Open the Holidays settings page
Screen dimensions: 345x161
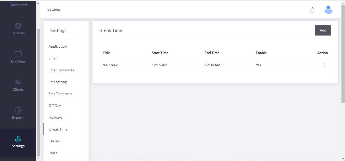[x=55, y=117]
